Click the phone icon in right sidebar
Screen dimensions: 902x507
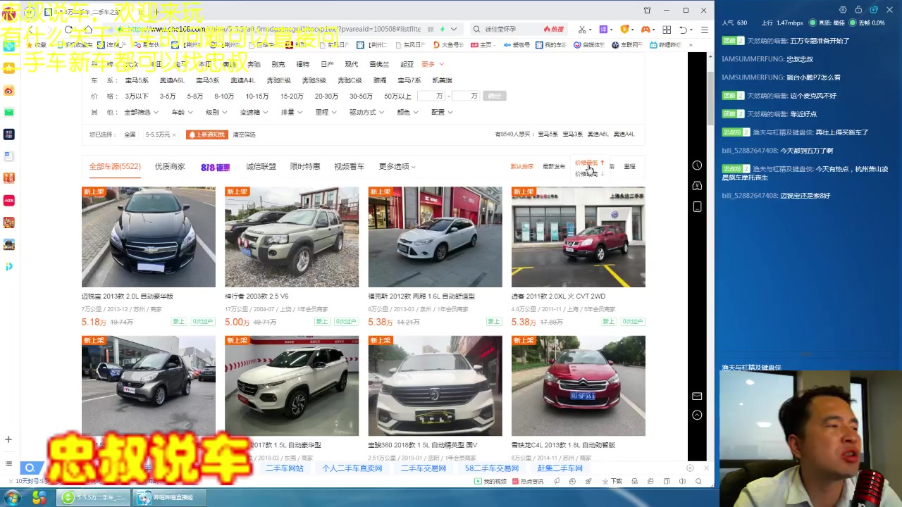click(x=697, y=206)
